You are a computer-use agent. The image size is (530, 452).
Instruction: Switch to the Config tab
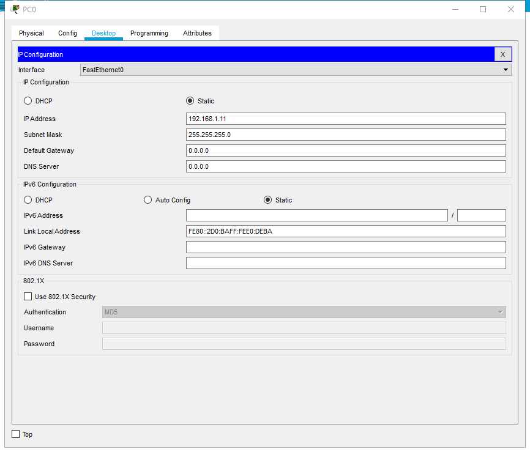tap(67, 33)
